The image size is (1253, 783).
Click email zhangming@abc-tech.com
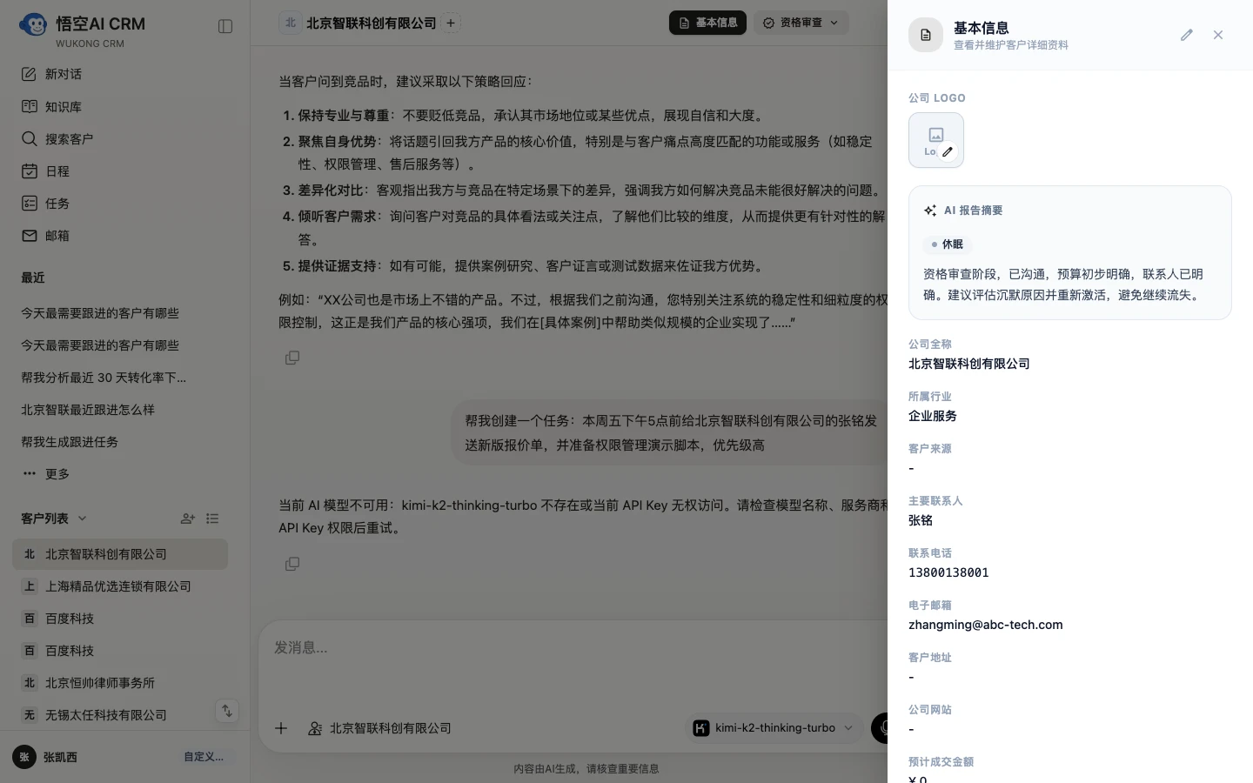(985, 625)
